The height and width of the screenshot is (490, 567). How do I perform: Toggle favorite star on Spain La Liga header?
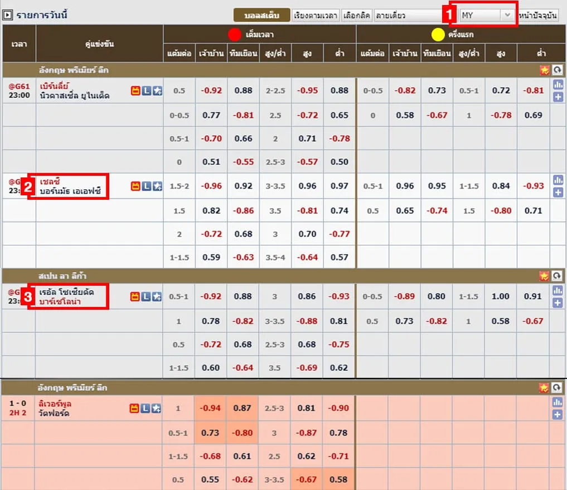tap(544, 276)
